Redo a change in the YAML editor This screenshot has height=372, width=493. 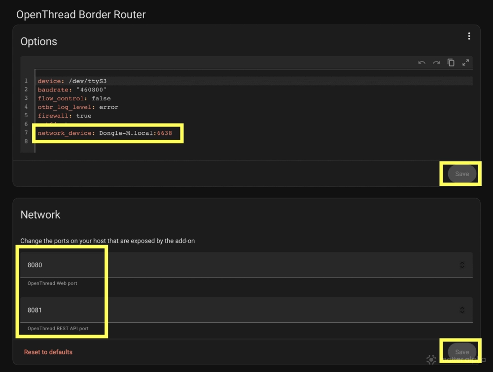436,62
